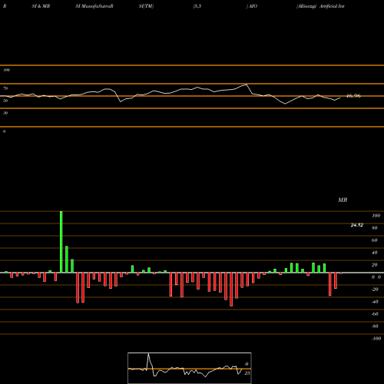Click the RSI axis label 0

click(5, 131)
